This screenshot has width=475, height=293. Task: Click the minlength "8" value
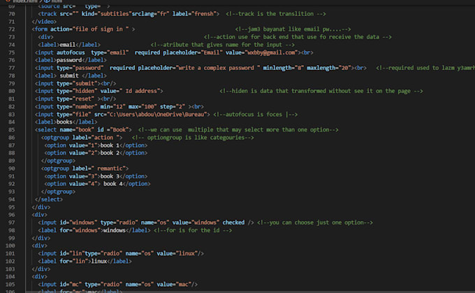300,68
